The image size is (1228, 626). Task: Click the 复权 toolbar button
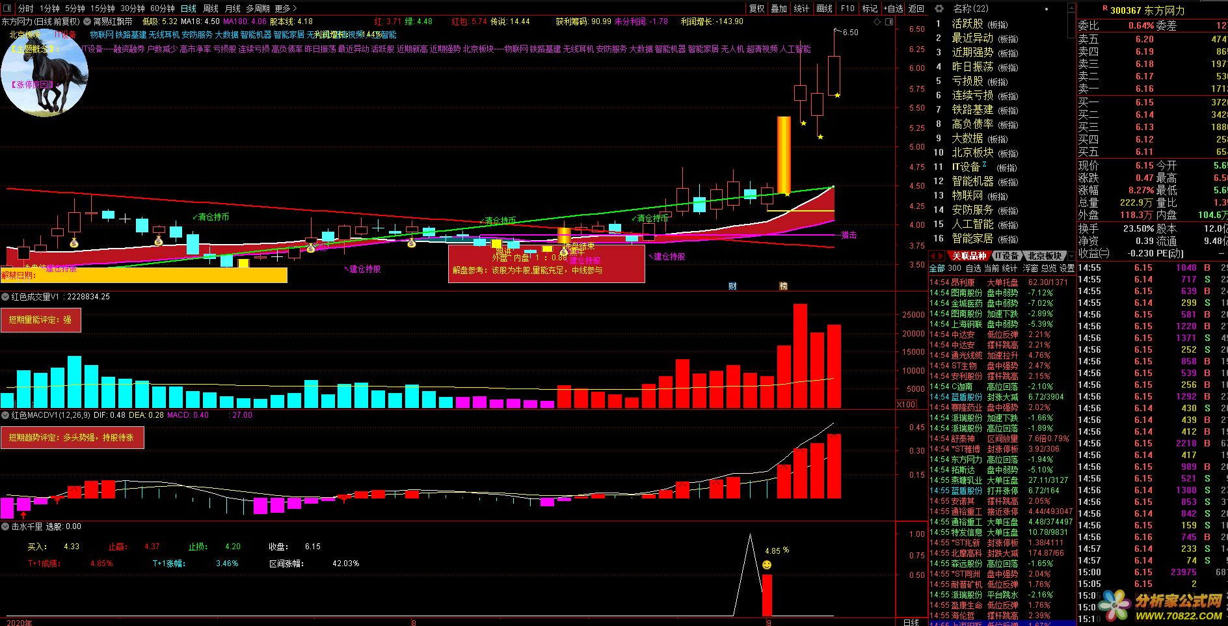coord(756,8)
